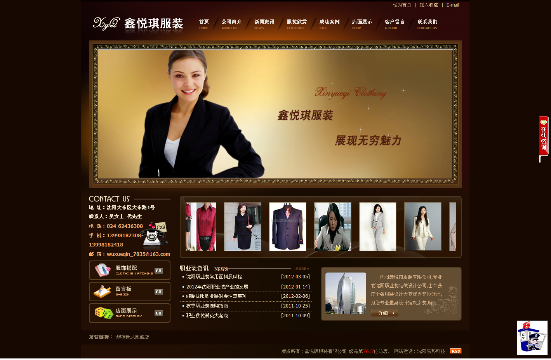Open 联系我们 CONTACT US page
The height and width of the screenshot is (360, 551).
[427, 24]
